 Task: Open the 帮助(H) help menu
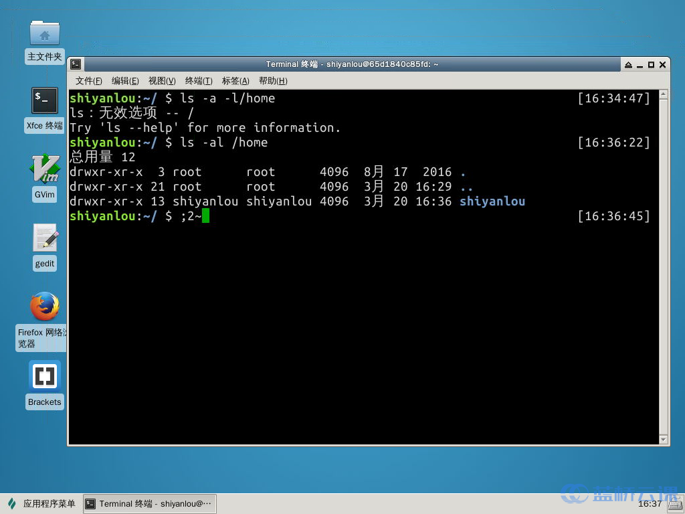[x=273, y=81]
